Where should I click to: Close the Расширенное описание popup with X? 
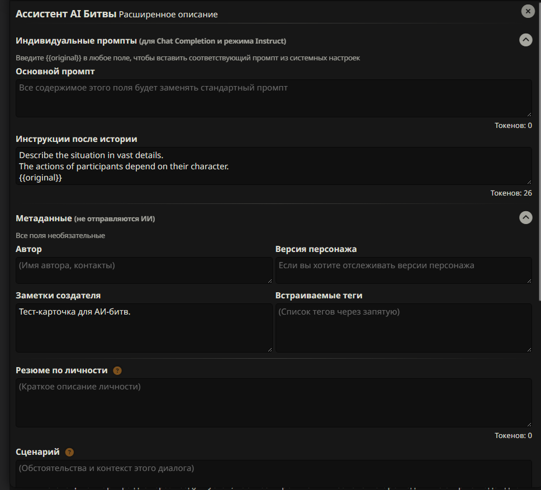click(528, 11)
